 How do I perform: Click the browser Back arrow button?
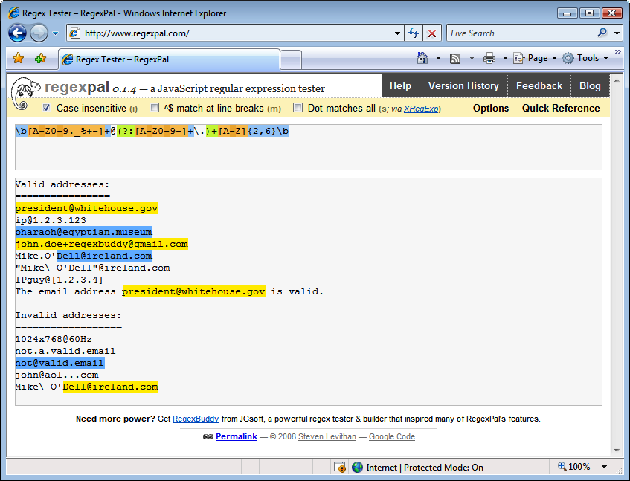(x=18, y=33)
